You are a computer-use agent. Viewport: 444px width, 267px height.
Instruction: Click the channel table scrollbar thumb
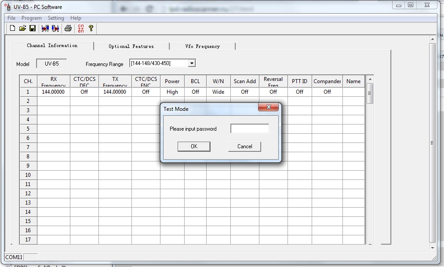pos(370,93)
